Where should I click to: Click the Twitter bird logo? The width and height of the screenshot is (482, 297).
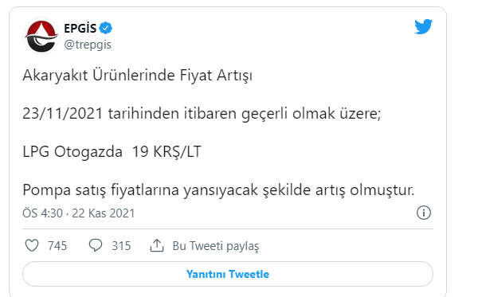[423, 27]
